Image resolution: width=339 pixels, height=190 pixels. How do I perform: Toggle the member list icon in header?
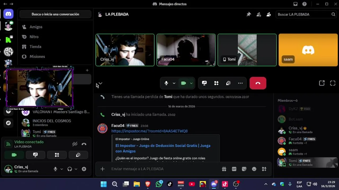click(x=269, y=14)
